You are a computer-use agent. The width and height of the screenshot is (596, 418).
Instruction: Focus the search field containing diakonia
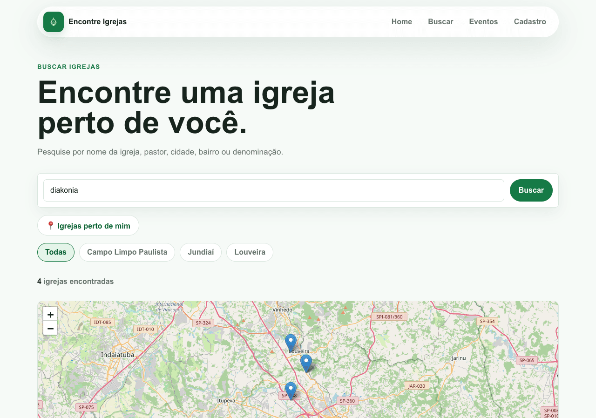(274, 190)
